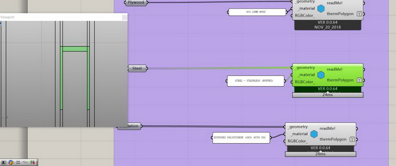Click the blue hexagon icon on the steel component

point(321,75)
